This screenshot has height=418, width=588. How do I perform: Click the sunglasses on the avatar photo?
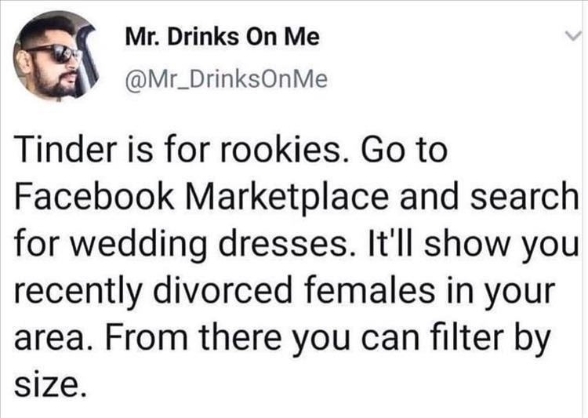tap(56, 54)
